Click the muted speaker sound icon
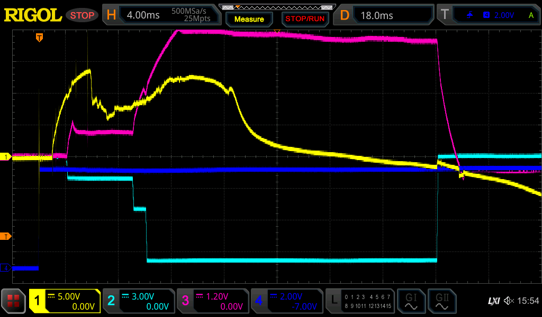 [x=509, y=301]
